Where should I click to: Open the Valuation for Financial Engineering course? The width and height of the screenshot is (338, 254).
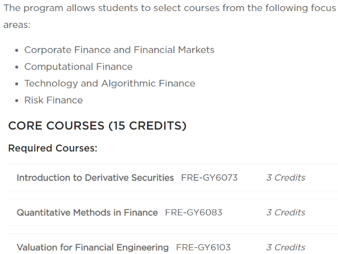coord(92,247)
